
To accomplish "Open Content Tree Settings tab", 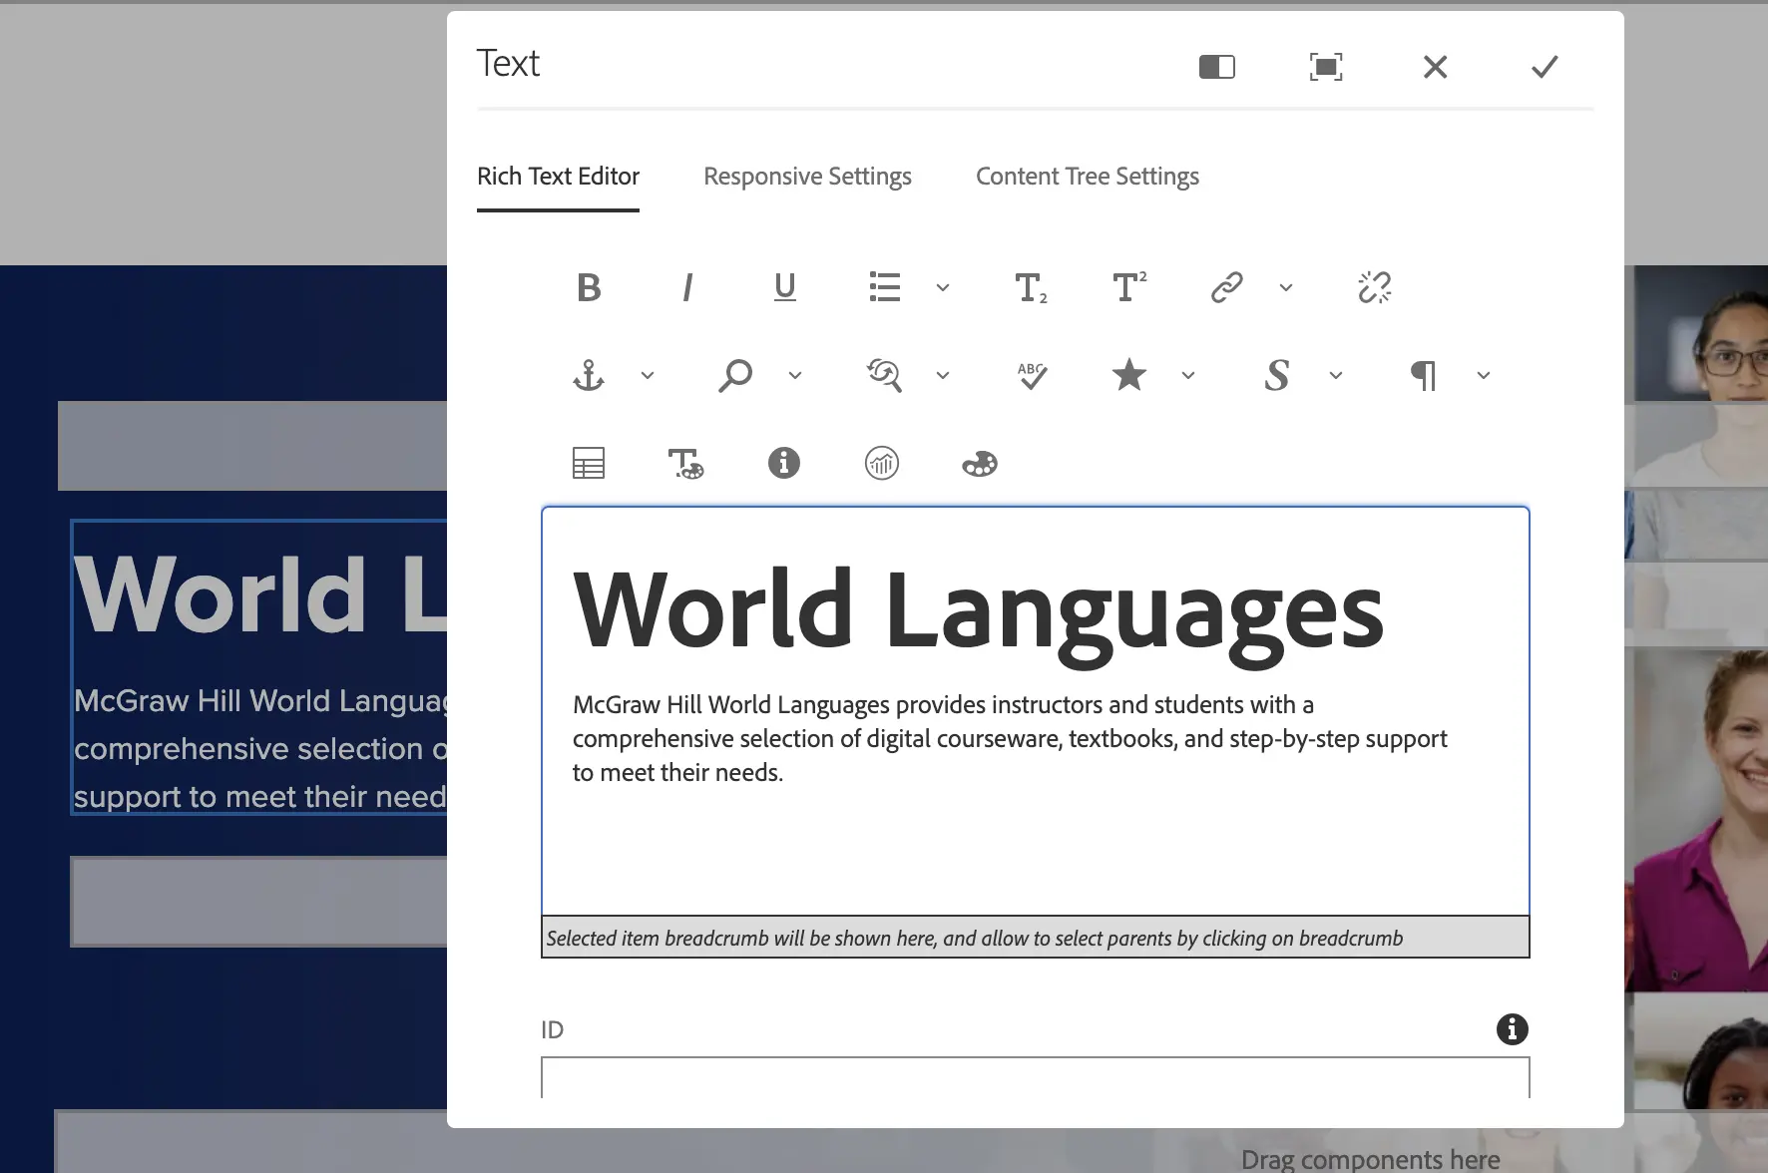I will pyautogui.click(x=1087, y=177).
